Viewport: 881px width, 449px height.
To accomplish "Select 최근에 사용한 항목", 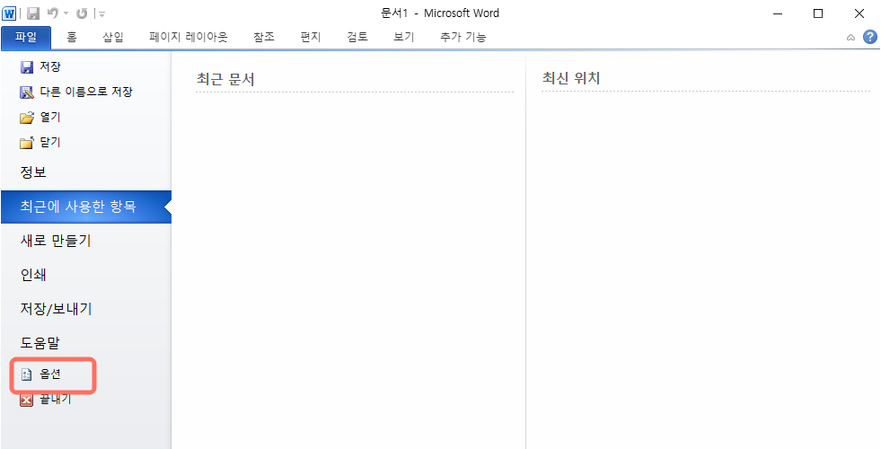I will pos(86,207).
